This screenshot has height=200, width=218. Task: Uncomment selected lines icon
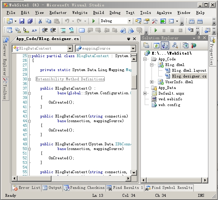coord(71,30)
